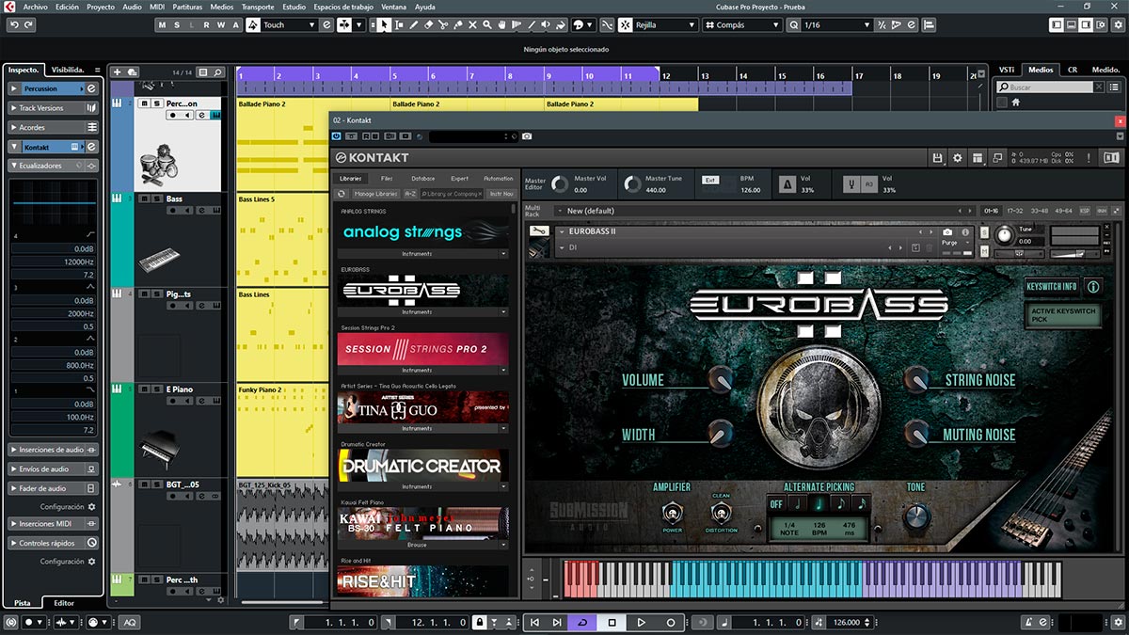Enable record on Bass track
This screenshot has width=1129, height=635.
(x=174, y=211)
